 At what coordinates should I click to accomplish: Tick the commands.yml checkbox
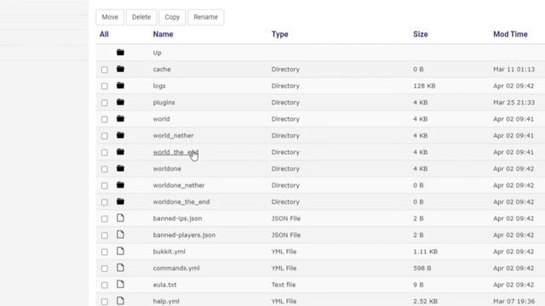[104, 269]
